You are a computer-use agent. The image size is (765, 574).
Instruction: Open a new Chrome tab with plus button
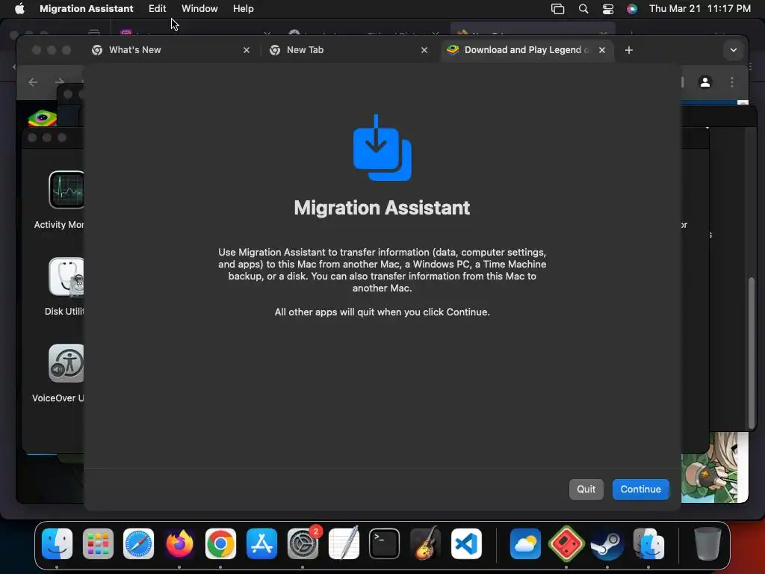tap(629, 50)
